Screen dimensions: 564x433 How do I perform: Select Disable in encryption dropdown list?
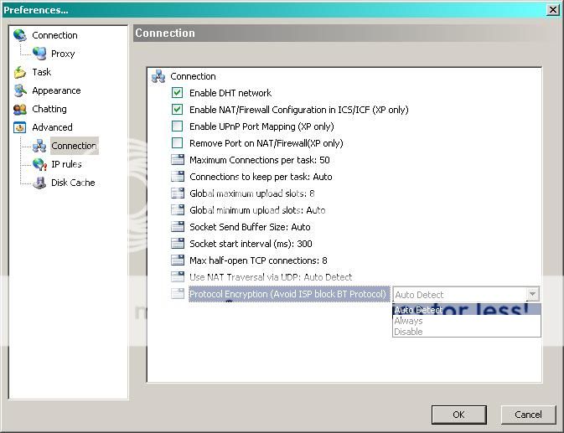click(x=408, y=332)
